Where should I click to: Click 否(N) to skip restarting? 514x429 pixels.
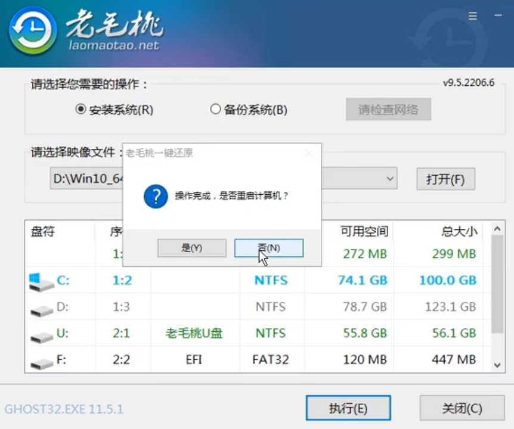click(268, 248)
